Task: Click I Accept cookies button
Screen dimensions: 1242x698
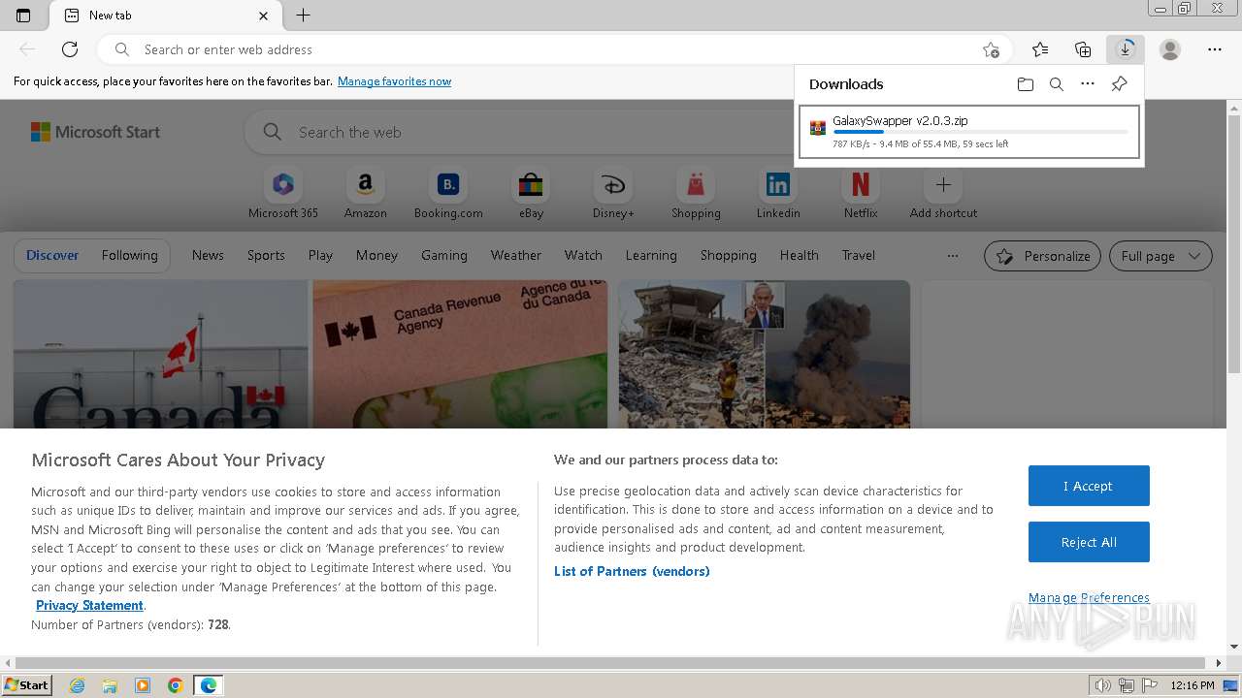Action: [x=1089, y=486]
